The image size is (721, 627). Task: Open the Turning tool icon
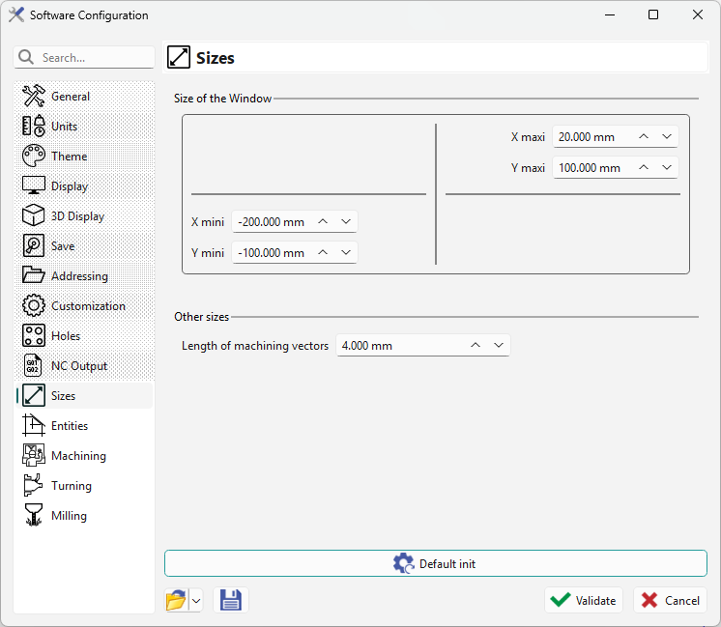(x=34, y=486)
